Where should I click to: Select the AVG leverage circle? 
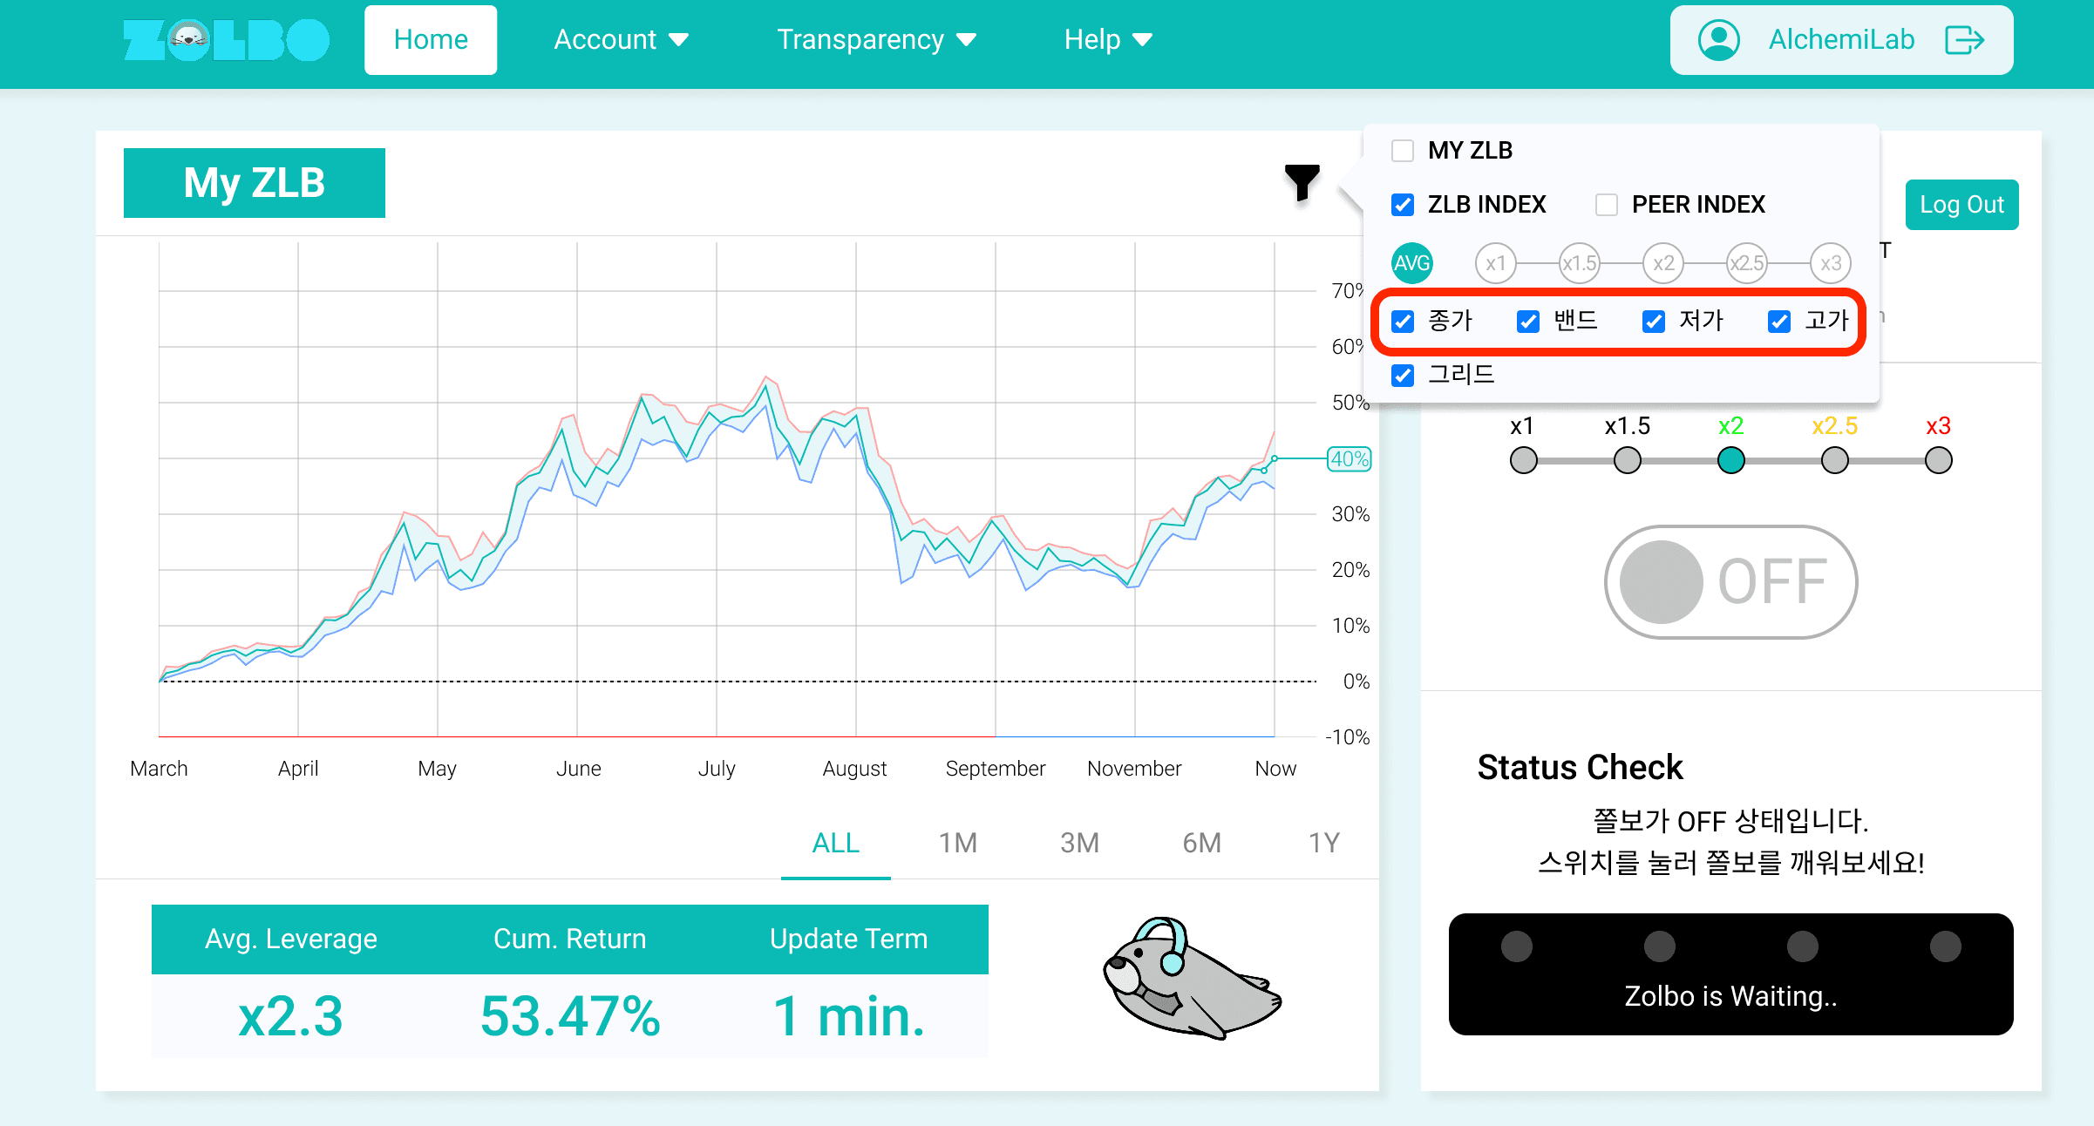pyautogui.click(x=1411, y=263)
